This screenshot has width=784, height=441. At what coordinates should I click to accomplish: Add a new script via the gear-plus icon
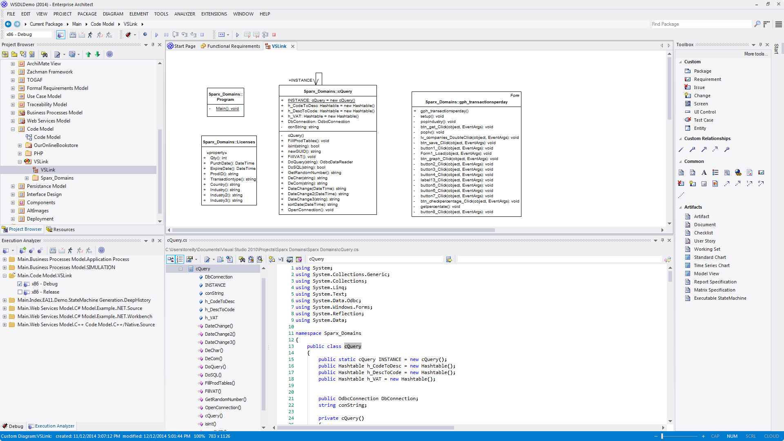tap(22, 250)
